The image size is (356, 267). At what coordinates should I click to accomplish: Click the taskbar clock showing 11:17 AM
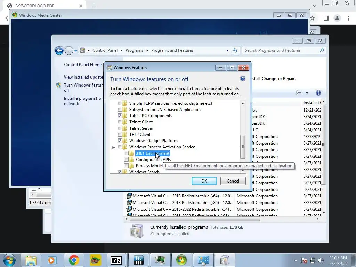point(338,260)
